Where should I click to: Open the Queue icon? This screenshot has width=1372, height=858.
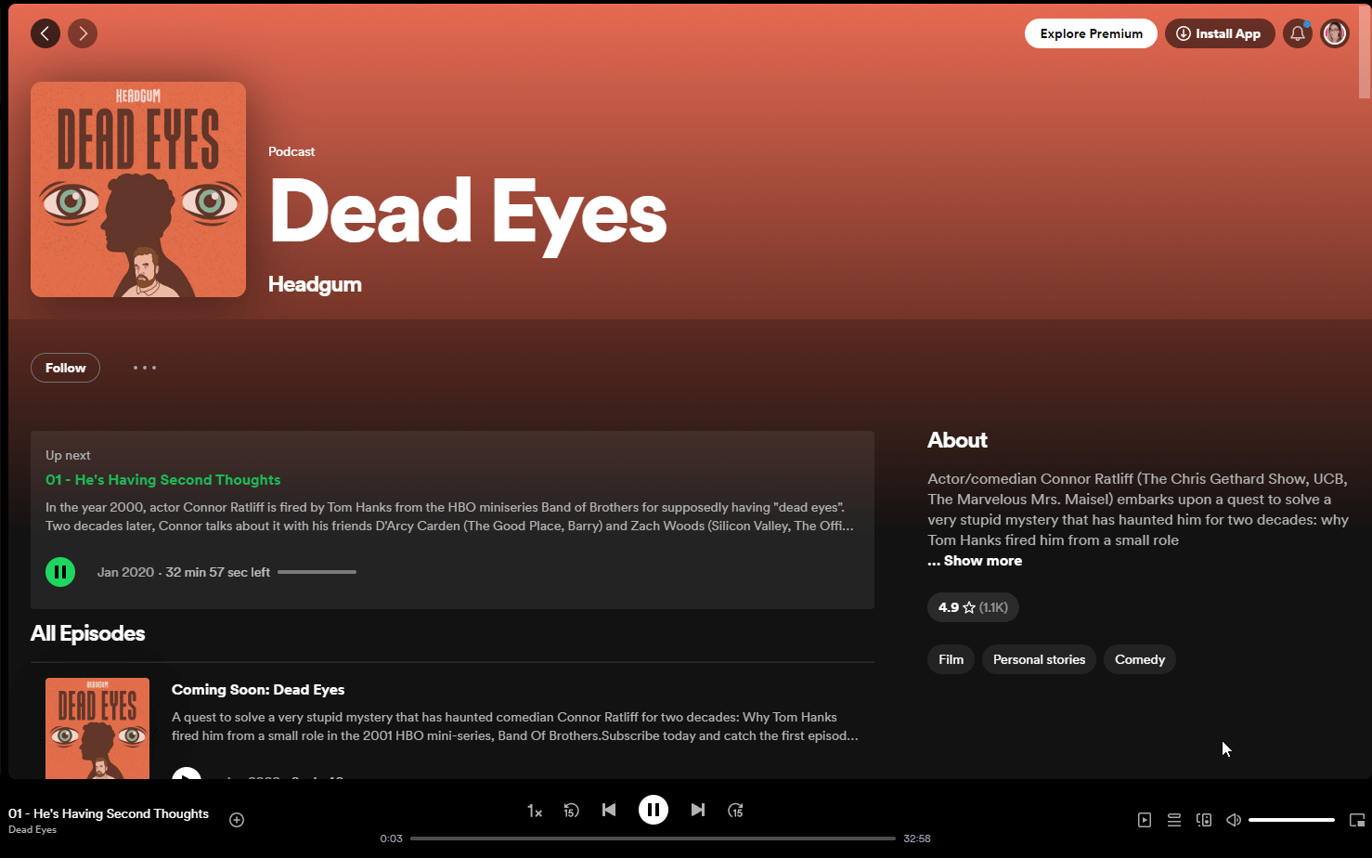pos(1174,820)
